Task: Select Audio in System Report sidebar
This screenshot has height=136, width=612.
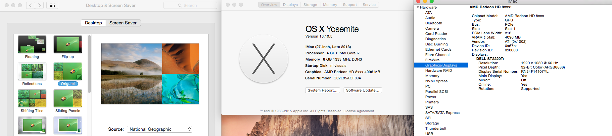Action: [x=430, y=18]
